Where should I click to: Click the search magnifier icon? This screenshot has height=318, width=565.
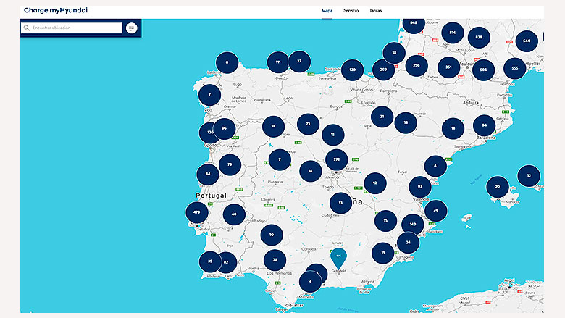pos(27,28)
